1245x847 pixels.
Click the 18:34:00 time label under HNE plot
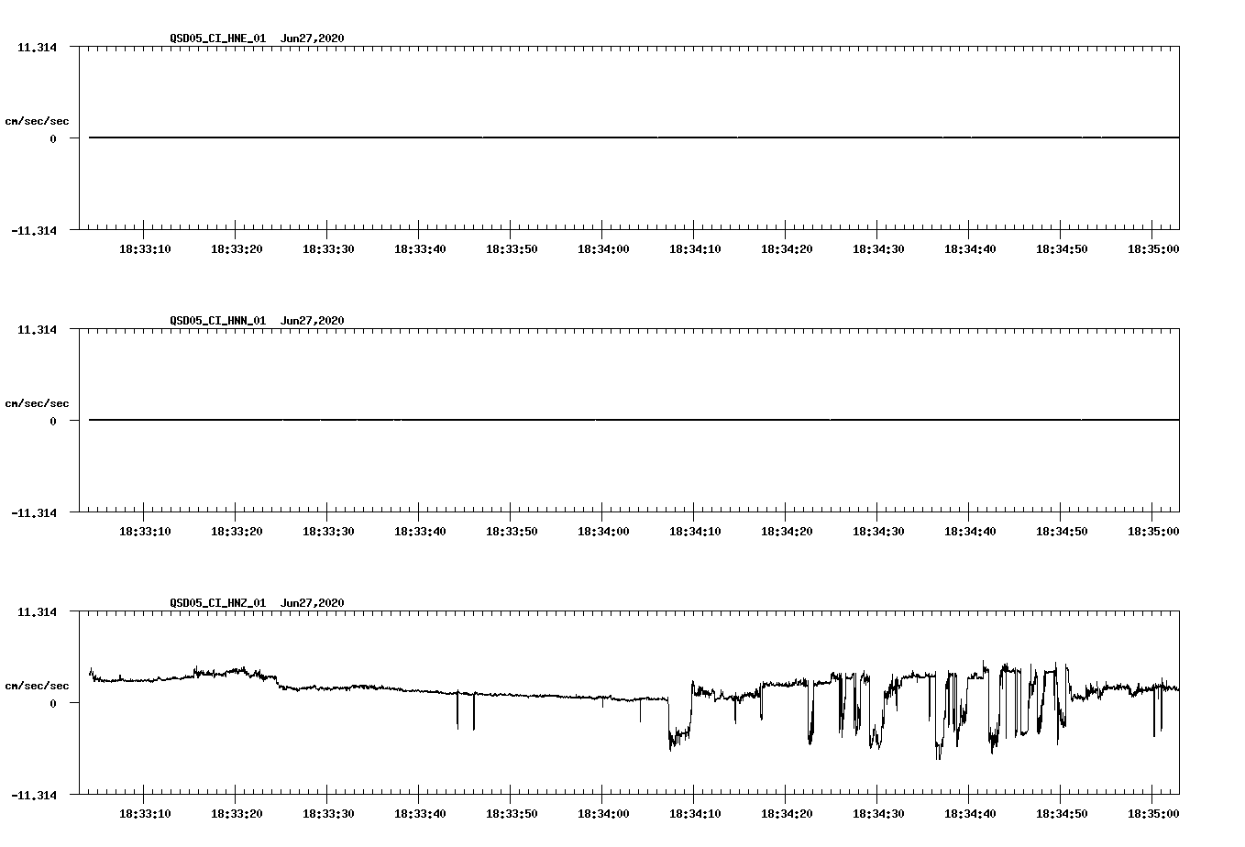(603, 249)
